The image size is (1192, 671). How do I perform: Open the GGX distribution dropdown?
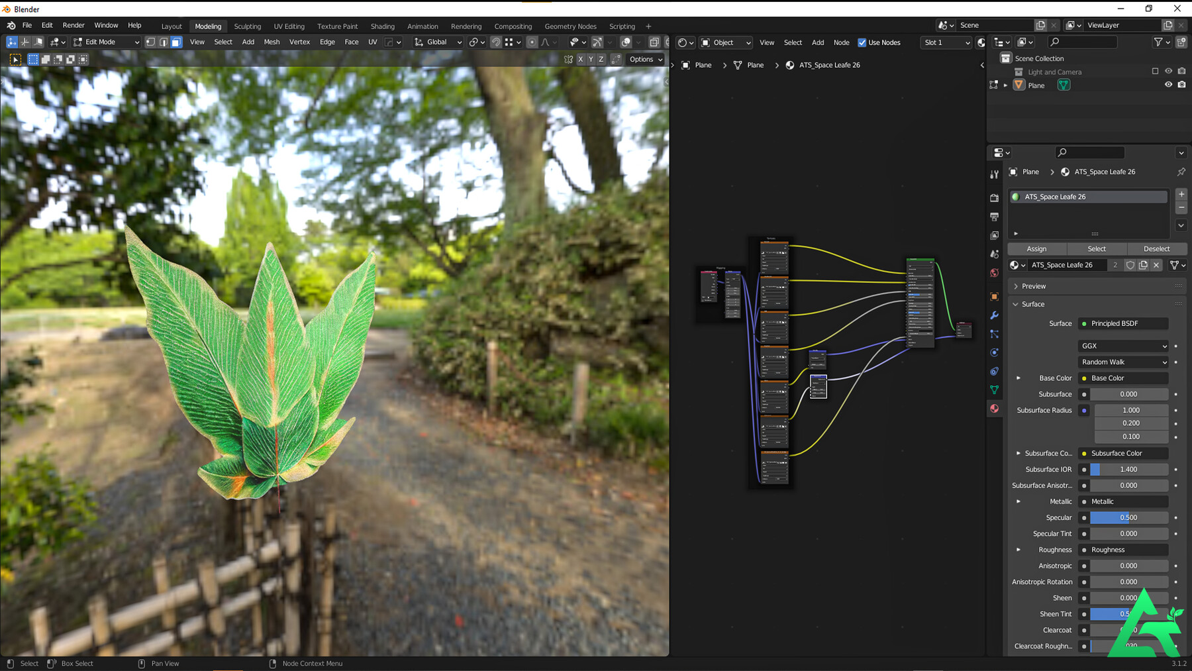[1123, 346]
